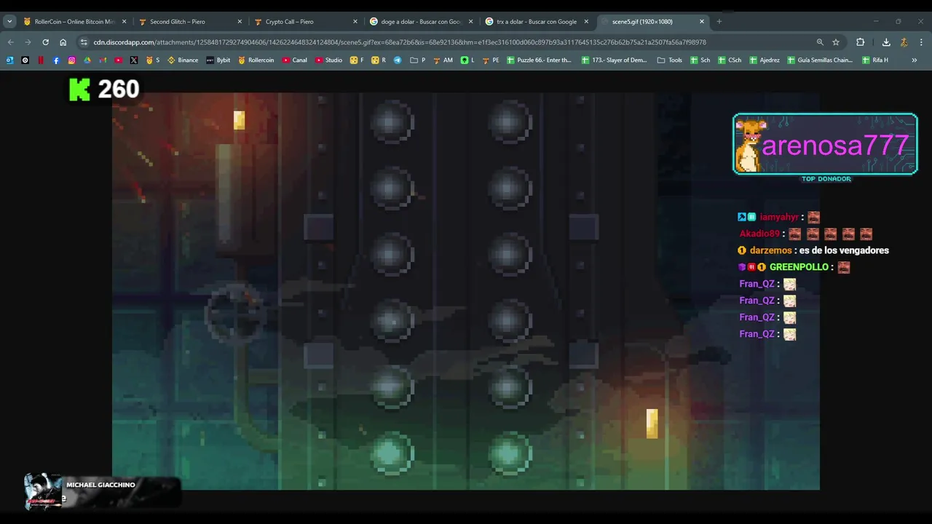Open the Guía Semillas Chain bookmark

[x=821, y=60]
